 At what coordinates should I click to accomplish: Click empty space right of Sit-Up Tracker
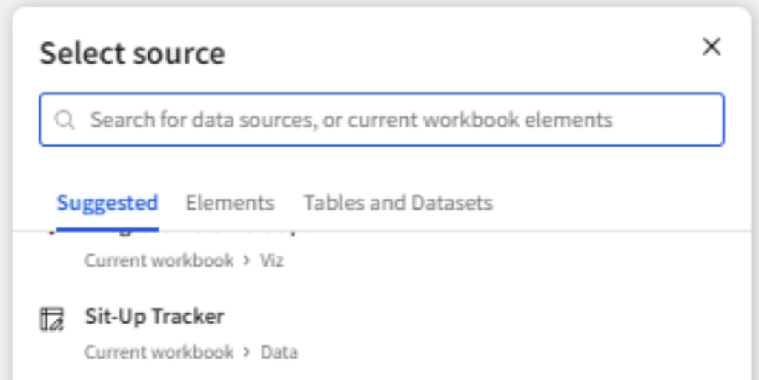(484, 317)
